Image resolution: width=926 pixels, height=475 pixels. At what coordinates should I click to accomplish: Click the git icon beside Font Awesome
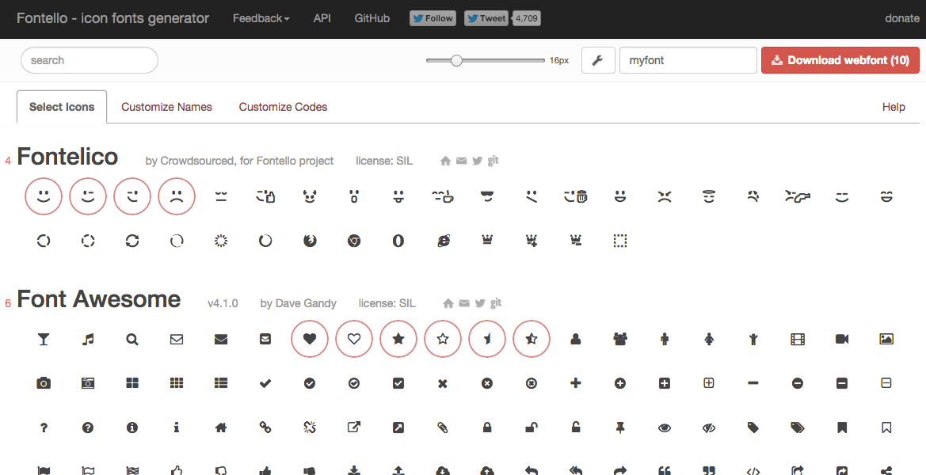pos(496,302)
